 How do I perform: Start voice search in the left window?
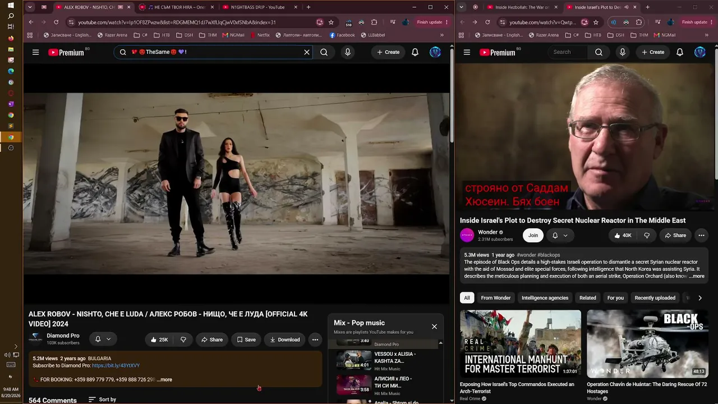348,52
